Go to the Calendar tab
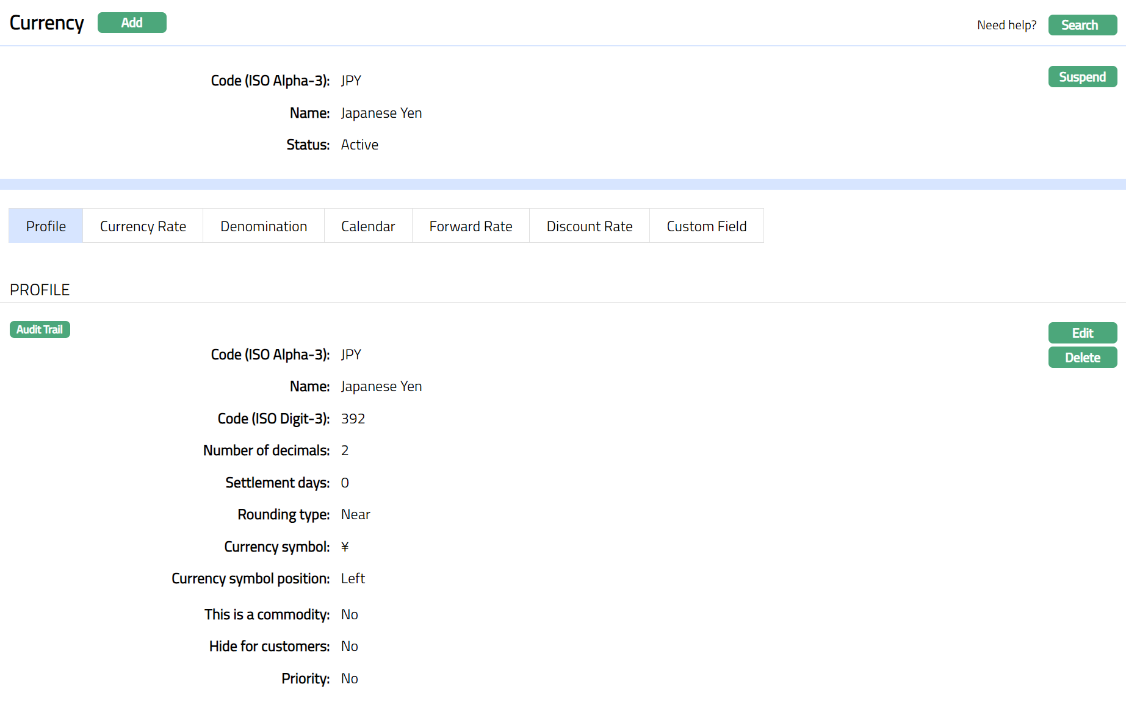The image size is (1126, 701). coord(368,226)
